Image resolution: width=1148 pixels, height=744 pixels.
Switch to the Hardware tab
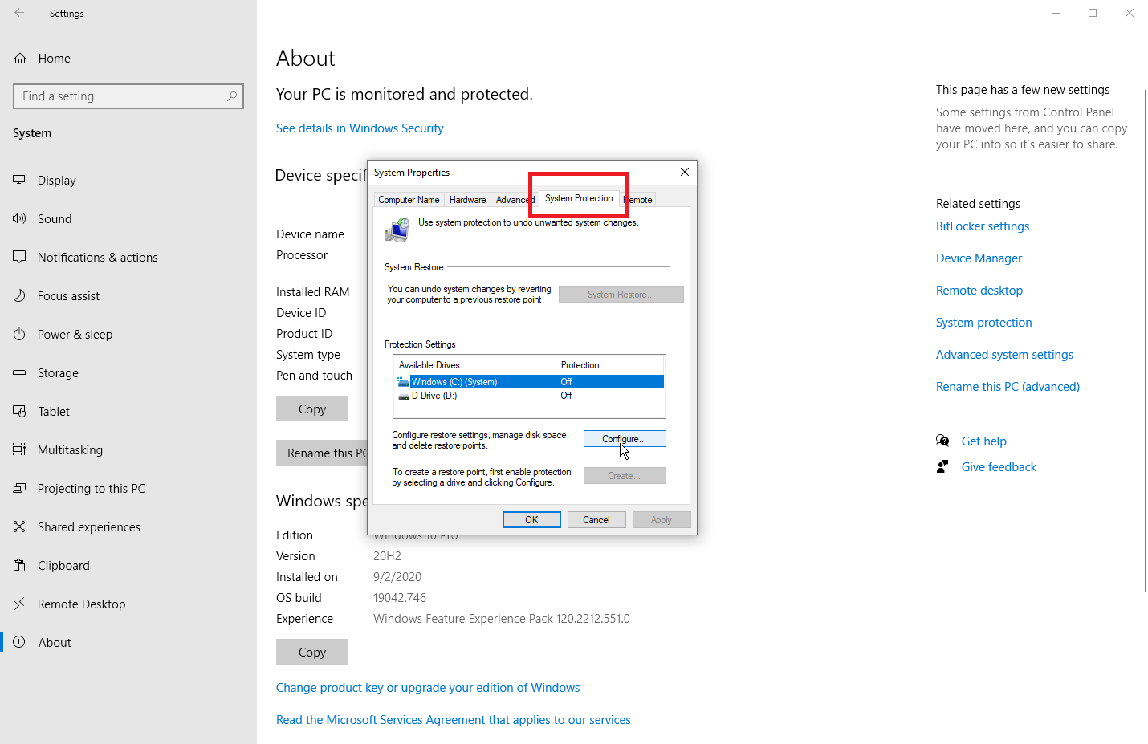click(x=467, y=200)
